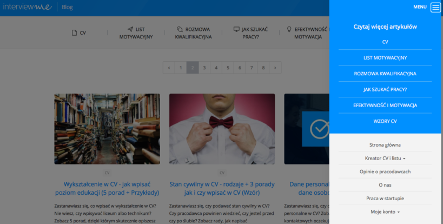Screen dimensions: 443x224
Task: Click the CV tag under the bow tie image
Action: pyautogui.click(x=222, y=173)
